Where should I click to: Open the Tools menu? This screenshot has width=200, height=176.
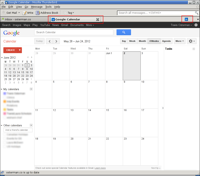tap(48, 7)
